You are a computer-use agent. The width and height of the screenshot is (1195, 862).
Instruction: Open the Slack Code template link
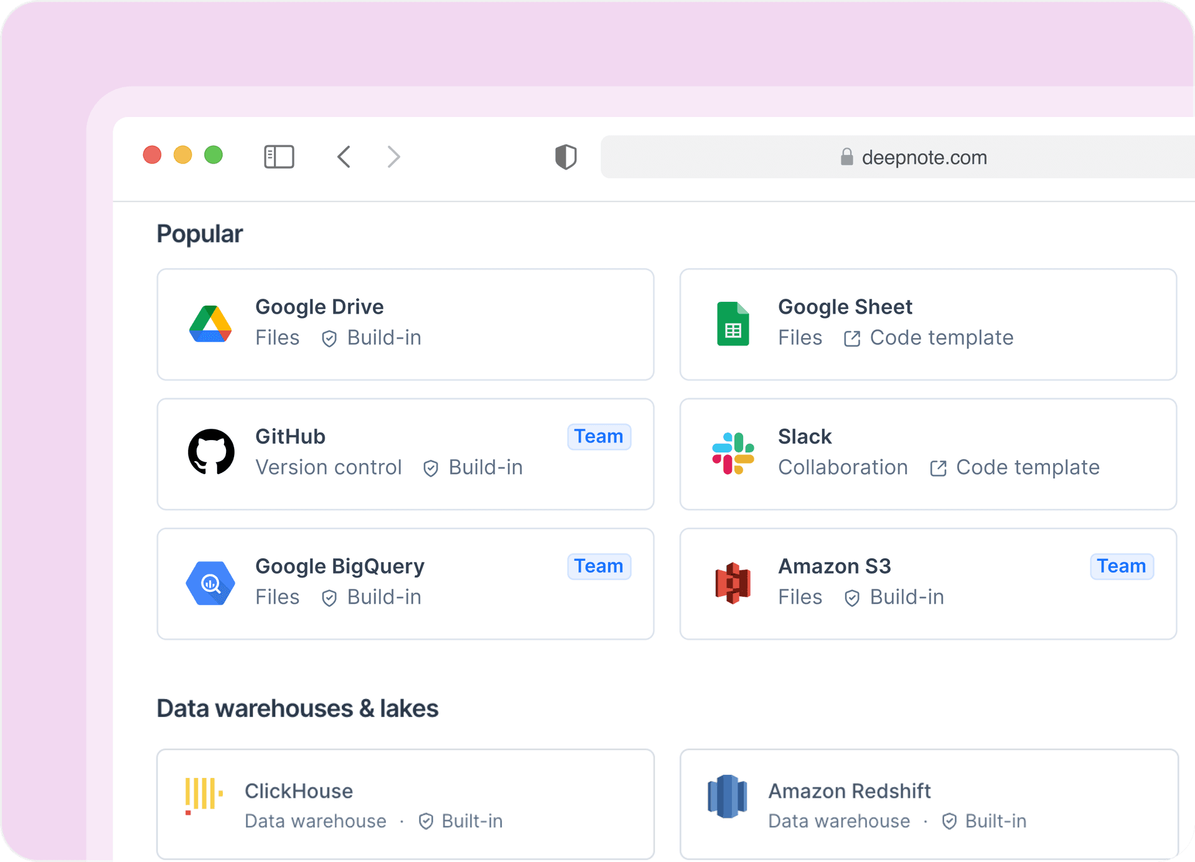pyautogui.click(x=1027, y=467)
